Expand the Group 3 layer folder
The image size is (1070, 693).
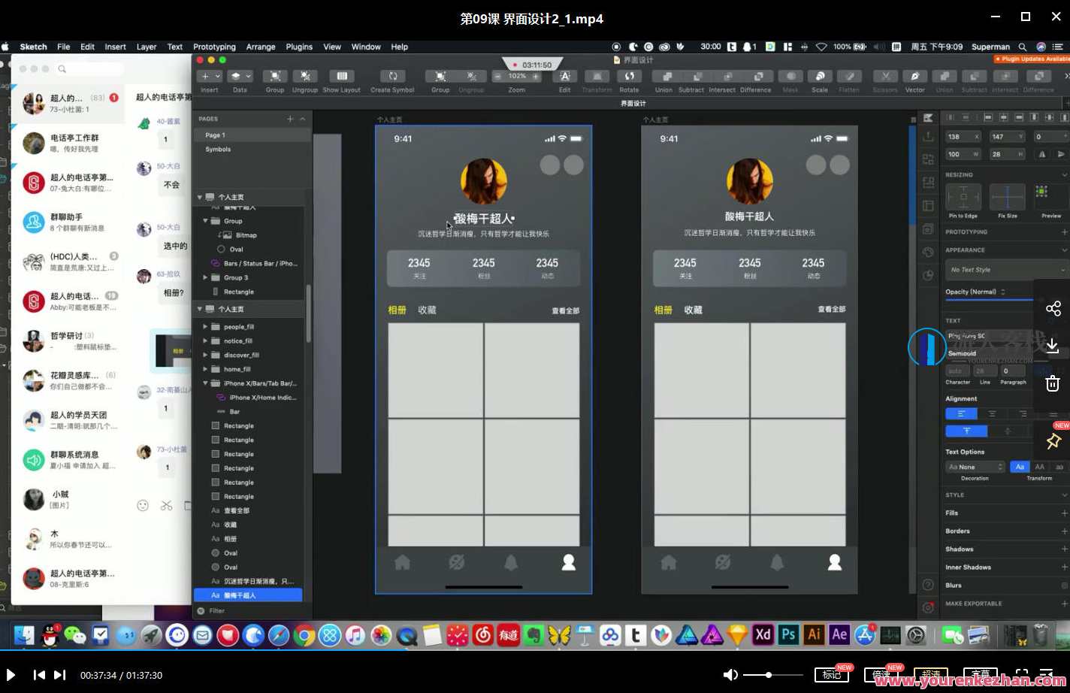205,277
